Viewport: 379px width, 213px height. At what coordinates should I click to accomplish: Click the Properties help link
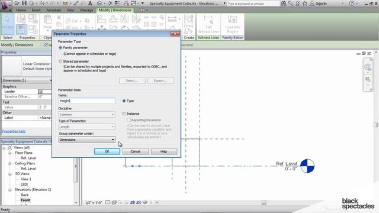click(14, 131)
